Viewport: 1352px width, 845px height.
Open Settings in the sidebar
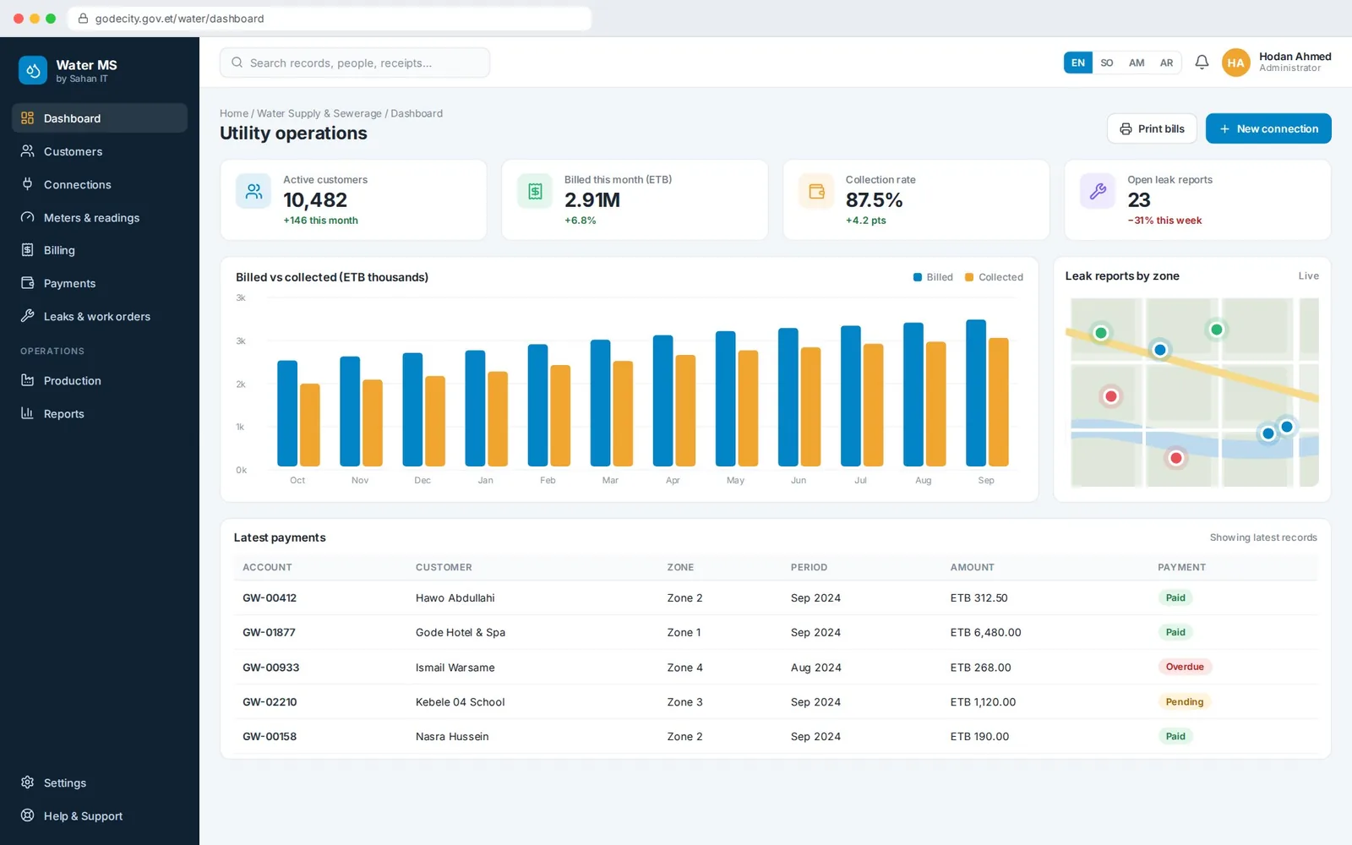tap(100, 782)
